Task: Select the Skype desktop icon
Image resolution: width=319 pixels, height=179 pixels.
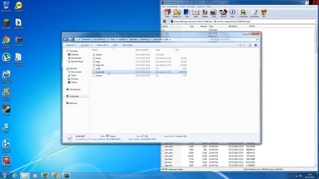Action: (6, 128)
